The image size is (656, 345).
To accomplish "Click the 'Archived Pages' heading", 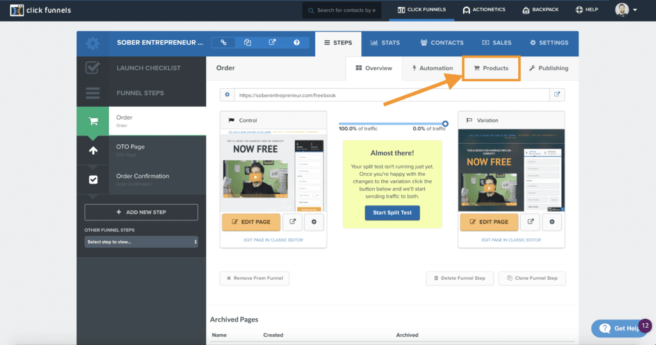I will [x=234, y=319].
